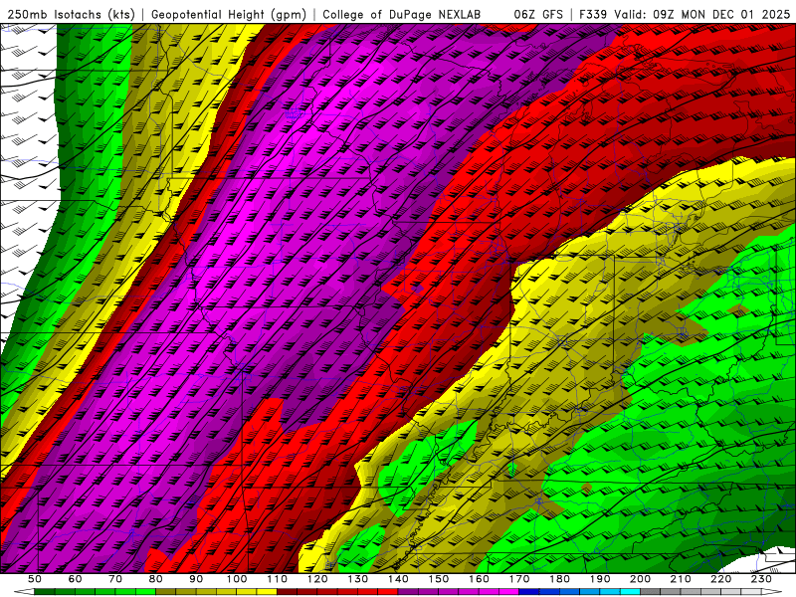The width and height of the screenshot is (796, 597).
Task: Click the 'Valid: 09Z MON DEC 01 2025' text
Action: click(702, 14)
